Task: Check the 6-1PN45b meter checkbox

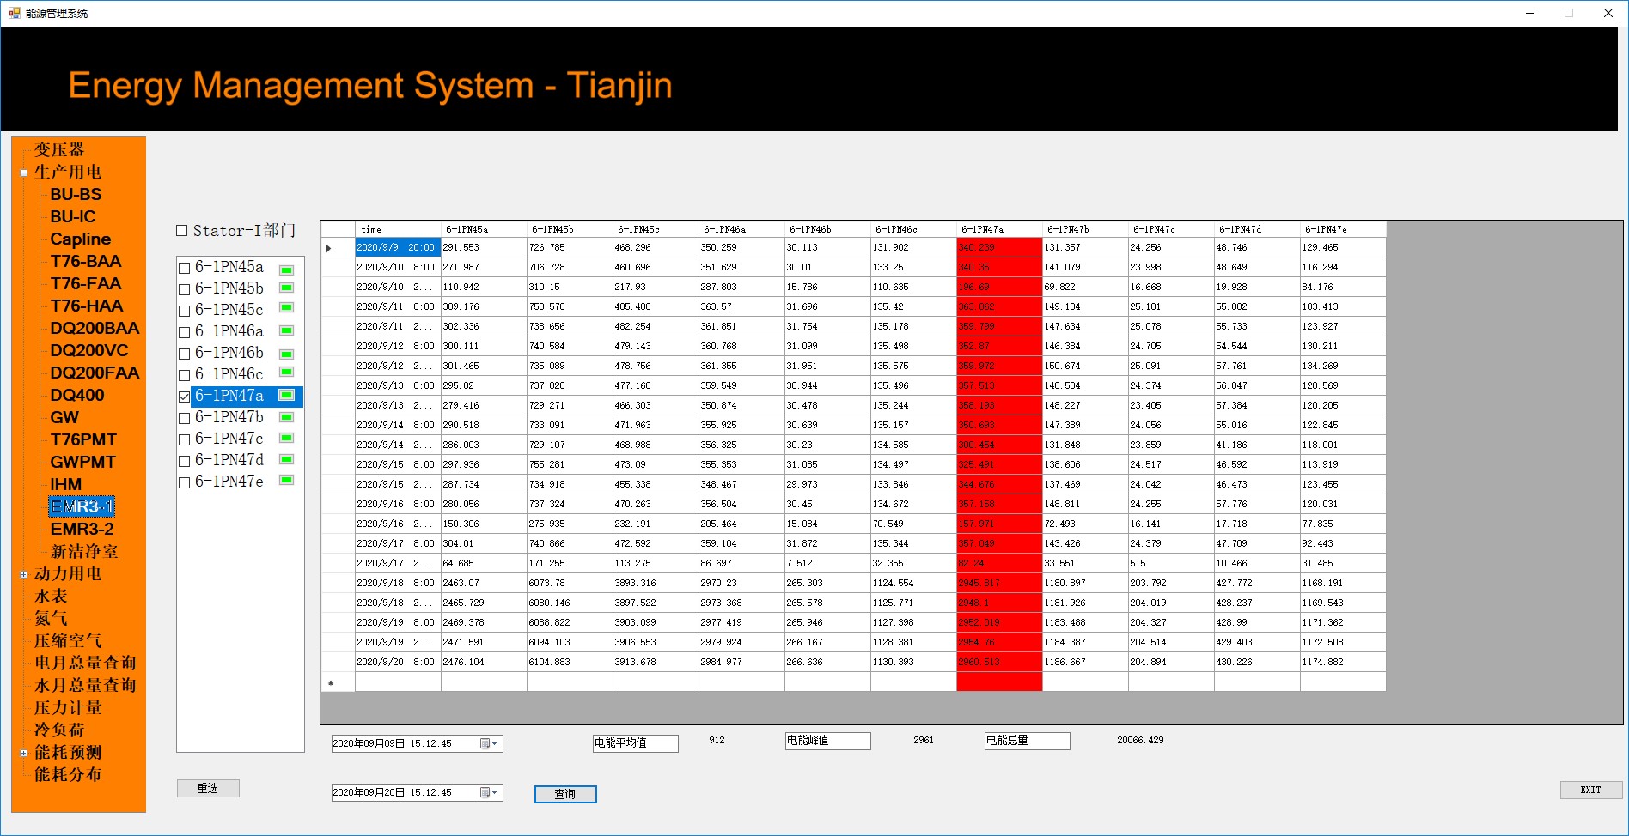Action: (x=184, y=289)
